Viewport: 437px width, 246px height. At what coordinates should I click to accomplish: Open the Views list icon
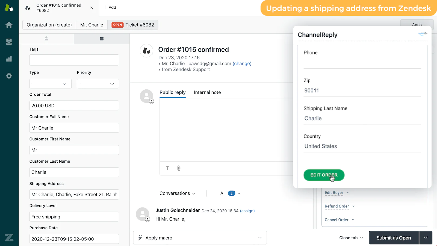(x=9, y=42)
